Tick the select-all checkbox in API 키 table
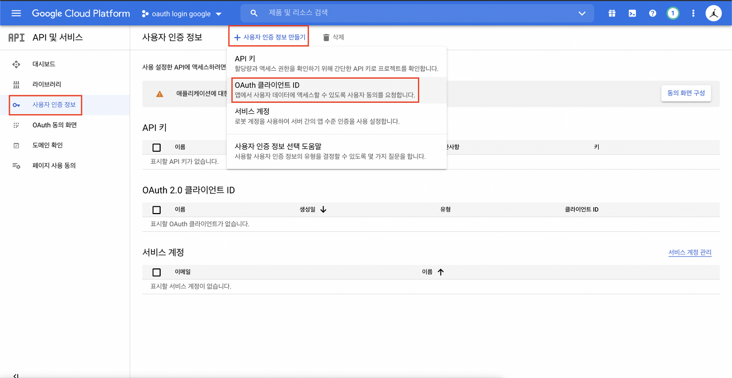This screenshot has height=378, width=732. tap(157, 147)
